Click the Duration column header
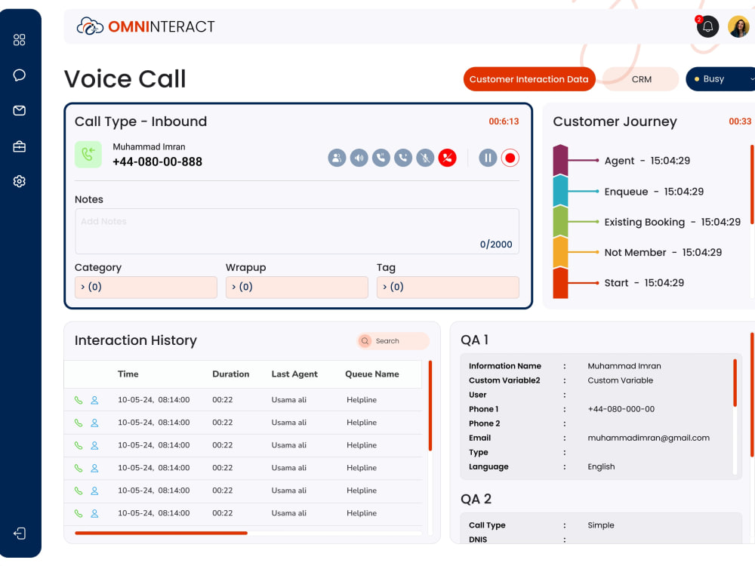 [230, 374]
